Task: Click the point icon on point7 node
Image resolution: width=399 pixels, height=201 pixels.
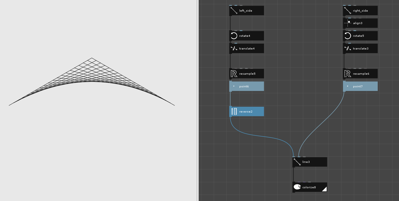Action: (347, 86)
